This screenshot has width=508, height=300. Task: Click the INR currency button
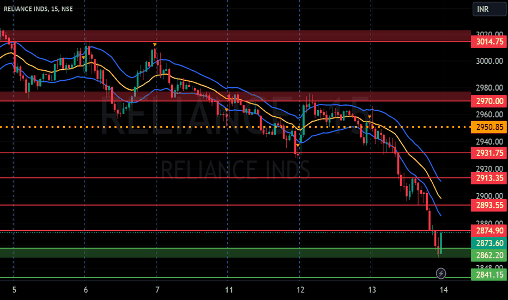pyautogui.click(x=489, y=9)
